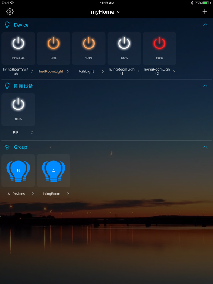This screenshot has width=213, height=284.
Task: Collapse the Group section
Action: [205, 147]
